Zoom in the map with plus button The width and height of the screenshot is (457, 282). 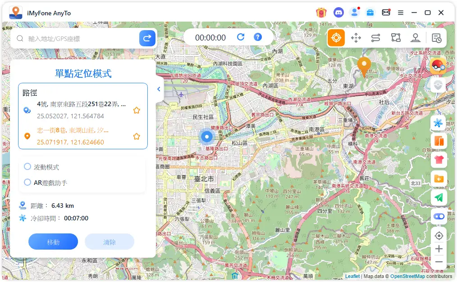pos(439,249)
